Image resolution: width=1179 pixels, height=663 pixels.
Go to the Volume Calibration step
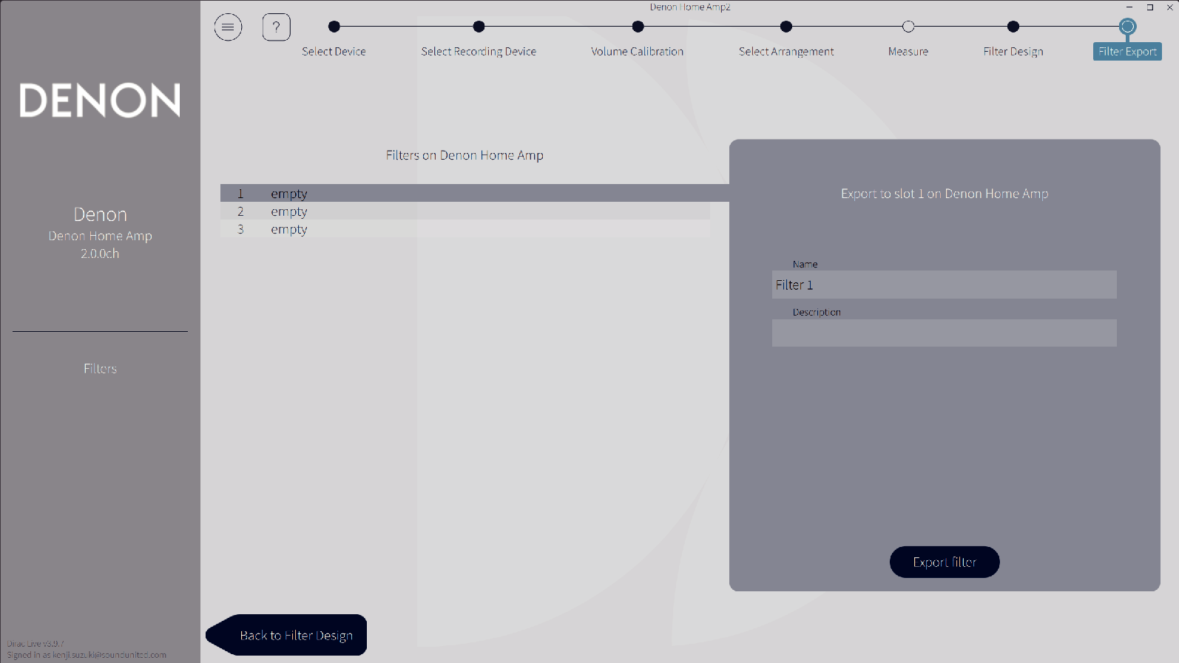(x=638, y=52)
